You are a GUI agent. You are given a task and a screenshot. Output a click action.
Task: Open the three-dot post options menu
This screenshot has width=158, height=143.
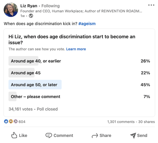(x=151, y=5)
